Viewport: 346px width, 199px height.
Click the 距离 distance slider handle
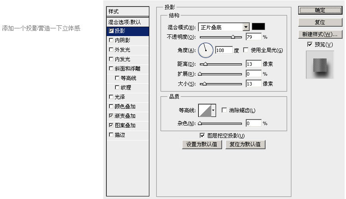click(x=205, y=64)
